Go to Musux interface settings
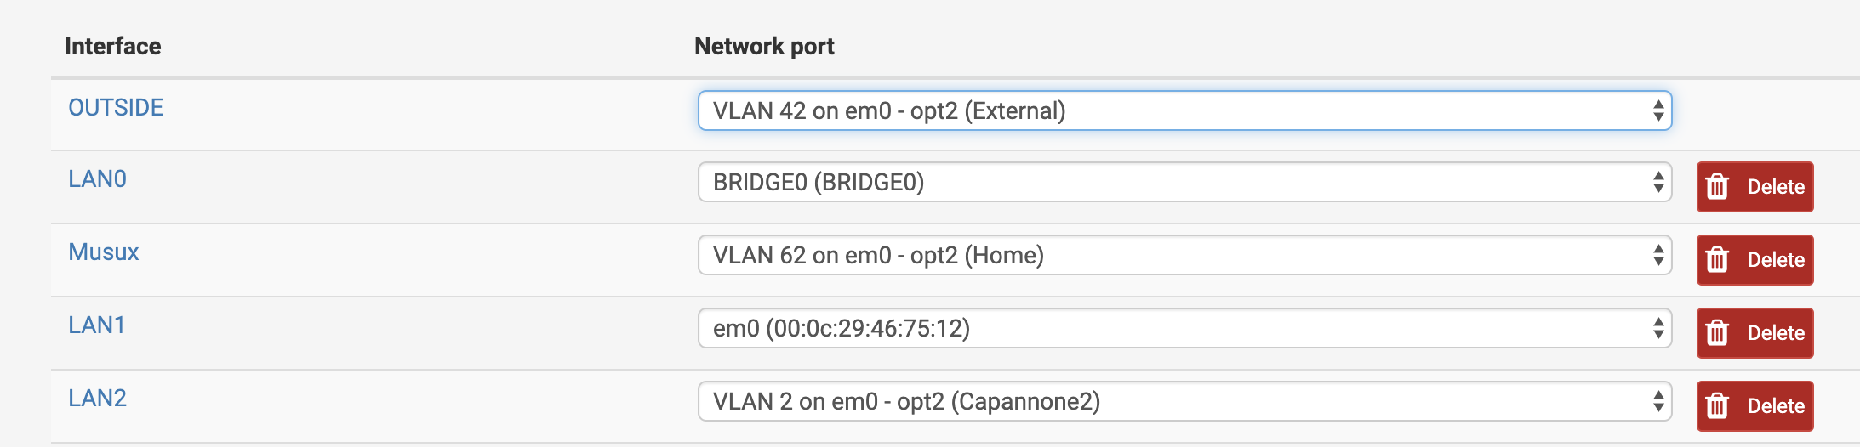The height and width of the screenshot is (447, 1860). [x=103, y=252]
